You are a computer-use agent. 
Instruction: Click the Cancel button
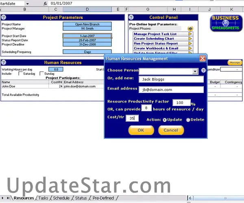171,130
